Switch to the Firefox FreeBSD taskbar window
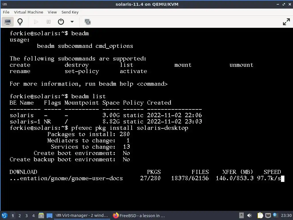Screen dimensions: 293x220 pyautogui.click(x=139, y=215)
